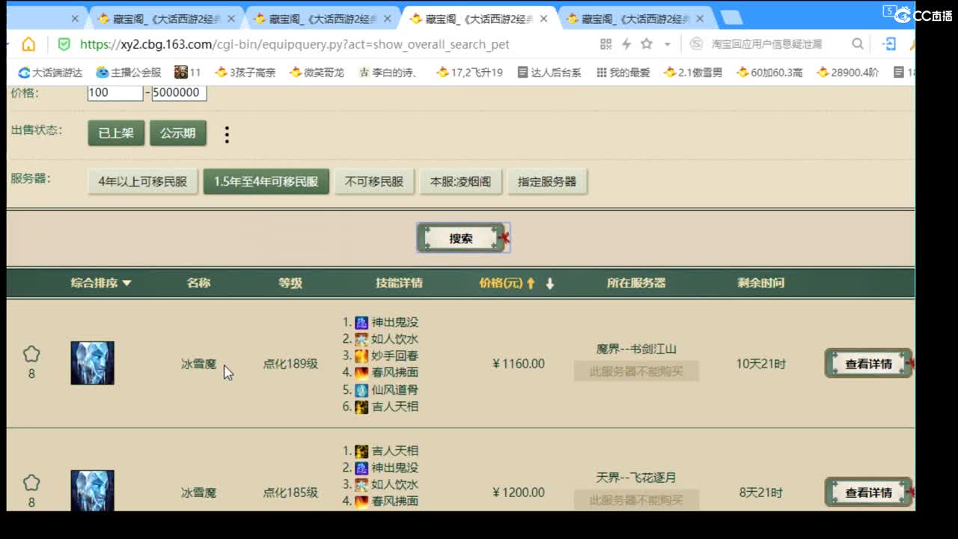Click the 价格(元) column header

point(501,283)
